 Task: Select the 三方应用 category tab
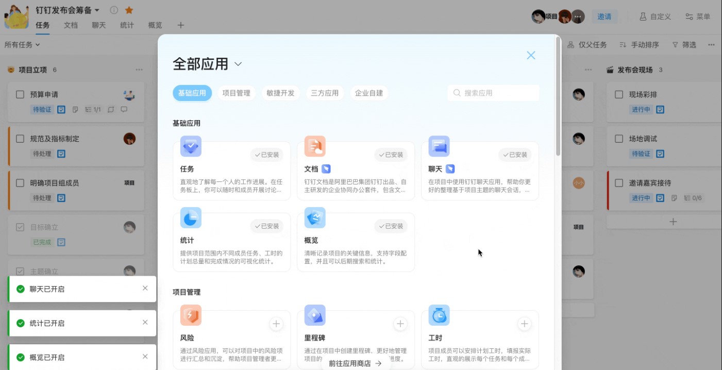click(x=325, y=93)
